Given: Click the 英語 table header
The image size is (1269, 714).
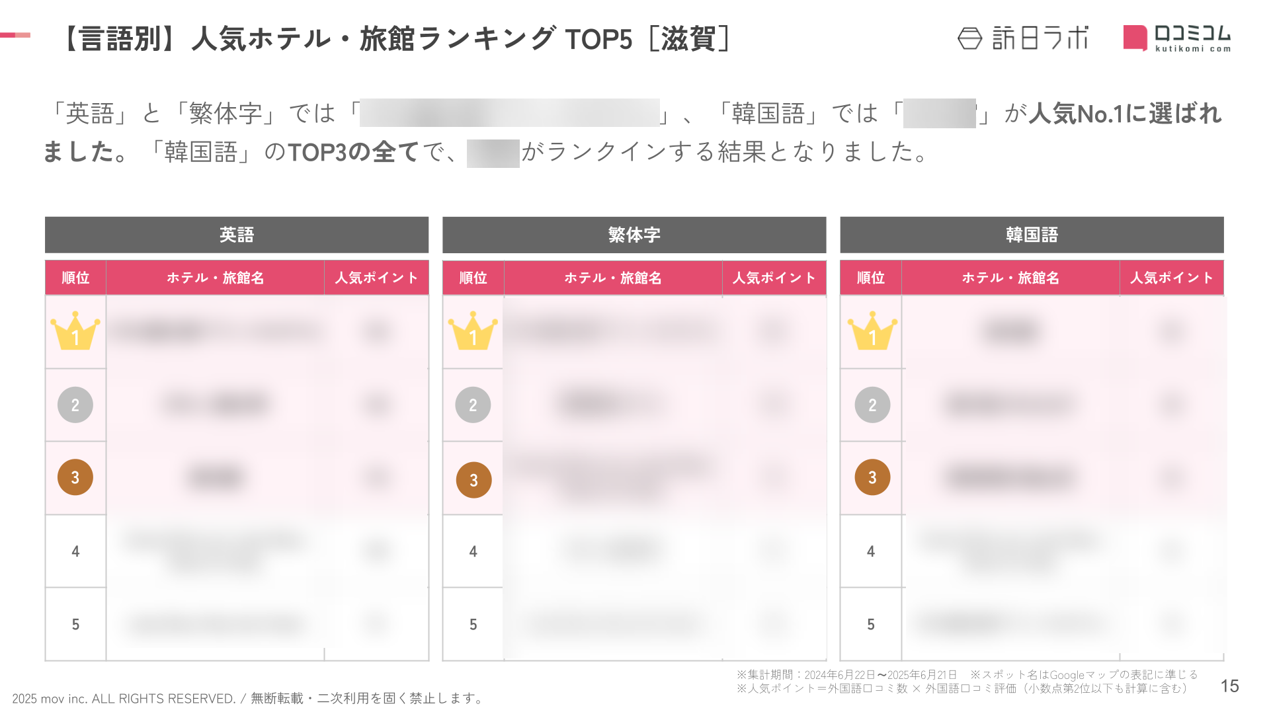Looking at the screenshot, I should (237, 235).
